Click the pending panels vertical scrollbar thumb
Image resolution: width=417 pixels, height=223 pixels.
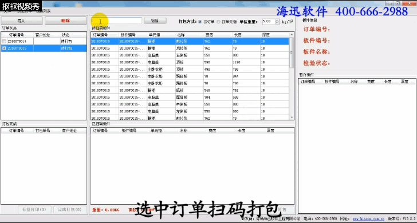click(292, 52)
